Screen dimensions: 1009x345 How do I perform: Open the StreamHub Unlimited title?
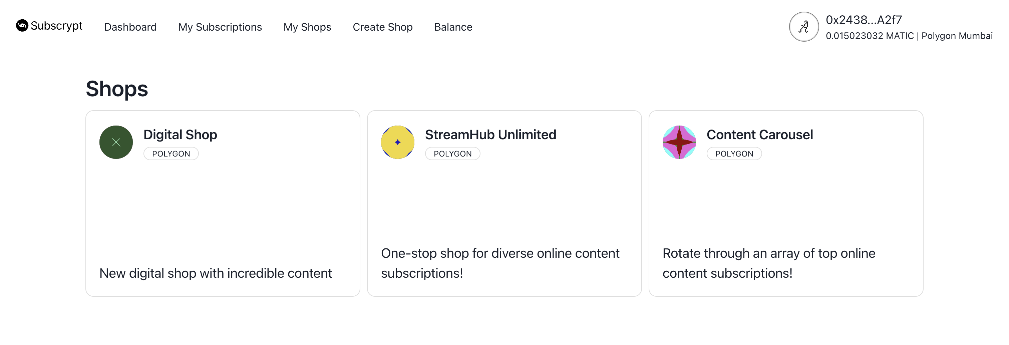coord(490,135)
